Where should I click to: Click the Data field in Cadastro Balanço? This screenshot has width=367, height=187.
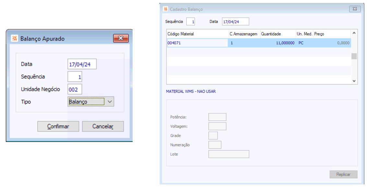coord(235,21)
